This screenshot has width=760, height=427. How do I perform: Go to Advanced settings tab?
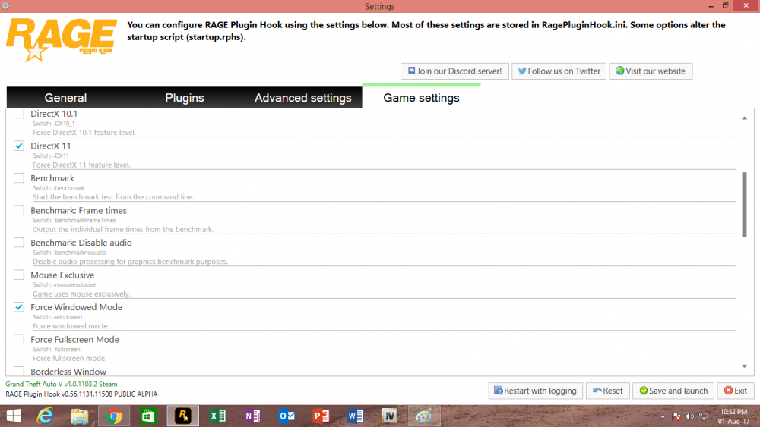pyautogui.click(x=303, y=98)
